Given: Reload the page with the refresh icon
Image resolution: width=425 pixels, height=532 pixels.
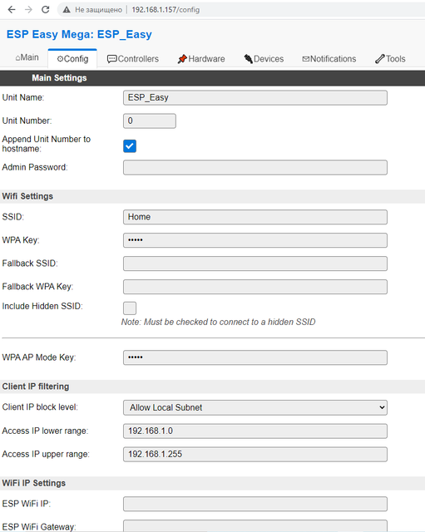Looking at the screenshot, I should (46, 9).
